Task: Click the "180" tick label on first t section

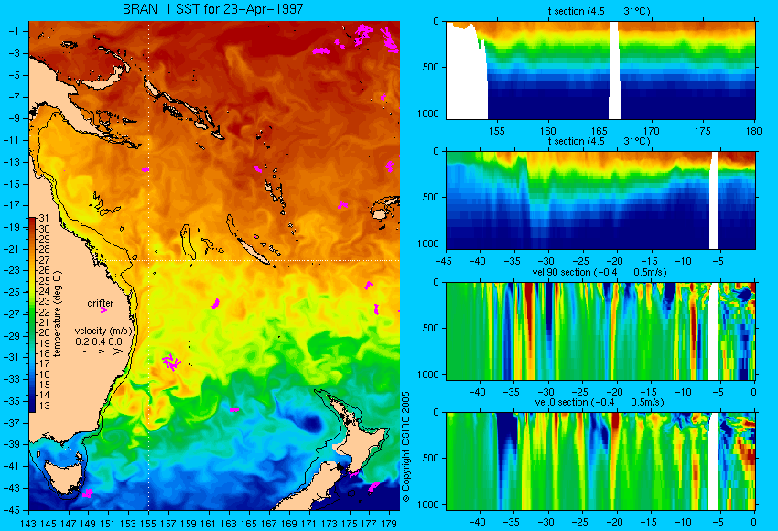Action: point(754,131)
